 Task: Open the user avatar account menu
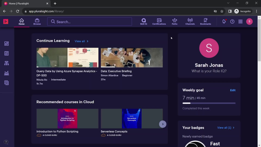pos(249,22)
